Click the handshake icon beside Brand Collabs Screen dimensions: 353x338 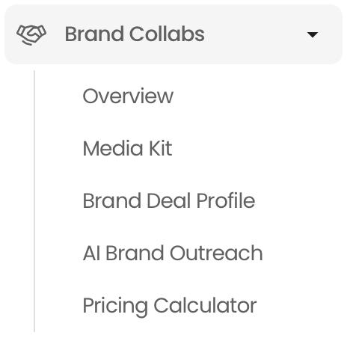pyautogui.click(x=31, y=35)
